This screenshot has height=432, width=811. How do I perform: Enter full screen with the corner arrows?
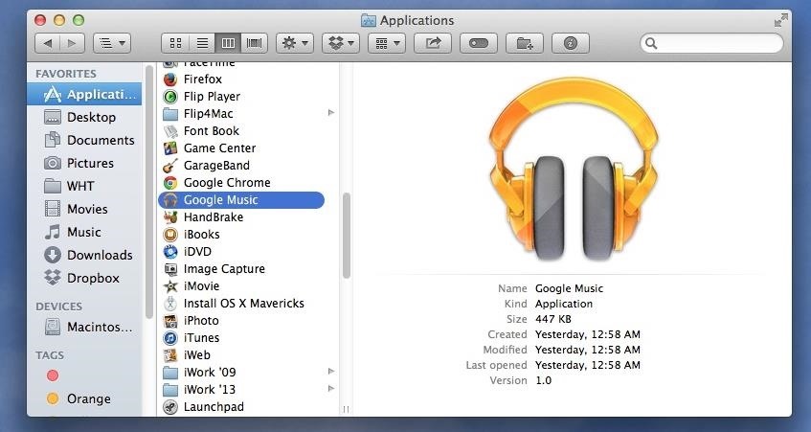(x=780, y=21)
